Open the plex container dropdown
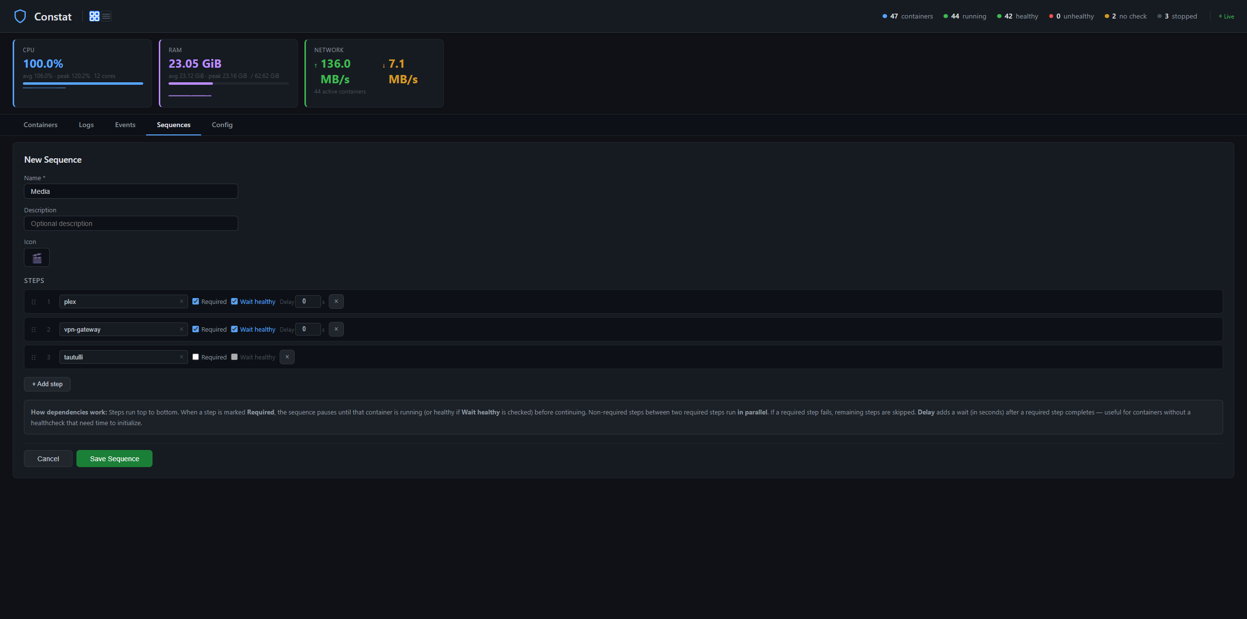This screenshot has width=1247, height=619. click(123, 301)
